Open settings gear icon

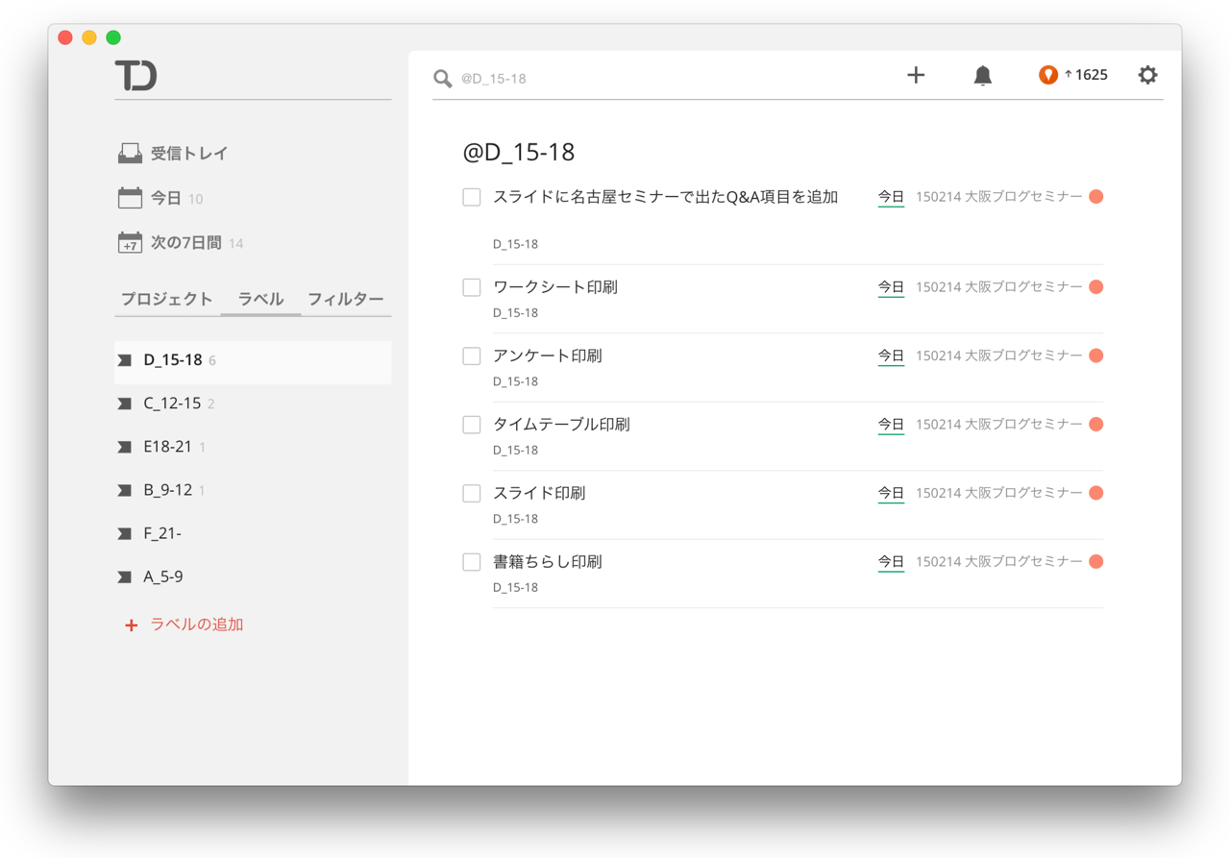coord(1147,75)
